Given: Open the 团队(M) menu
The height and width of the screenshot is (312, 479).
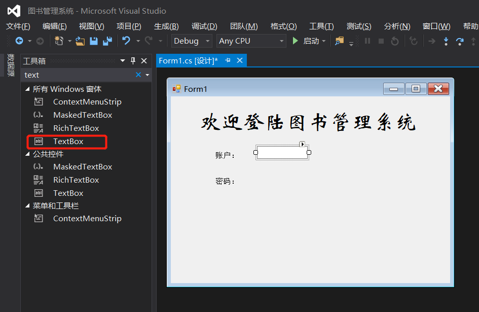Looking at the screenshot, I should pyautogui.click(x=244, y=26).
